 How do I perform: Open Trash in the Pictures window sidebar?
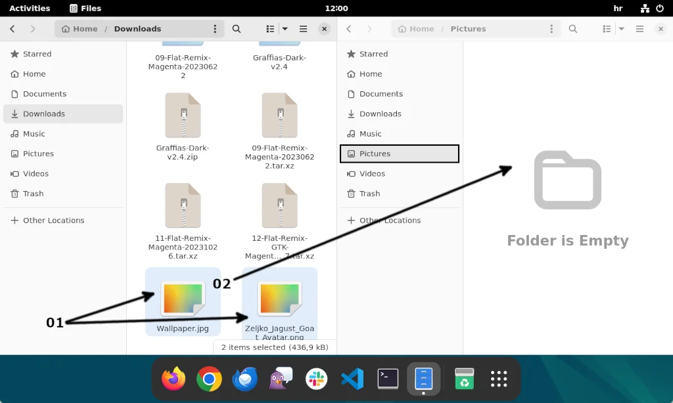400,194
